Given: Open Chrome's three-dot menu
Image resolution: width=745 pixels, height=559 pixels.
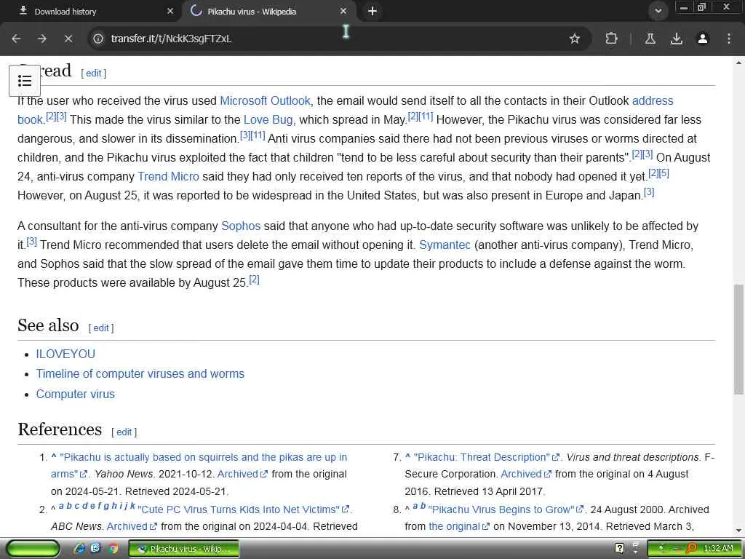Looking at the screenshot, I should (728, 39).
